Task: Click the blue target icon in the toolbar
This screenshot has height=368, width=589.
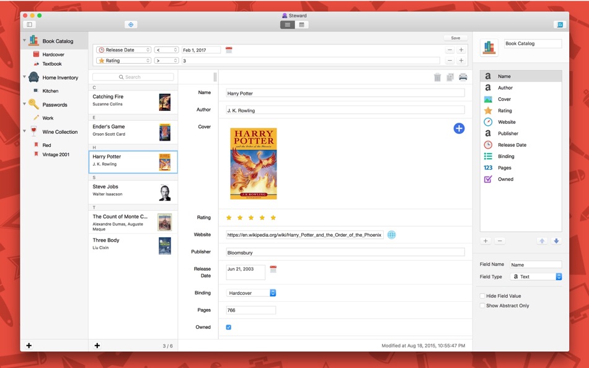Action: pos(131,25)
